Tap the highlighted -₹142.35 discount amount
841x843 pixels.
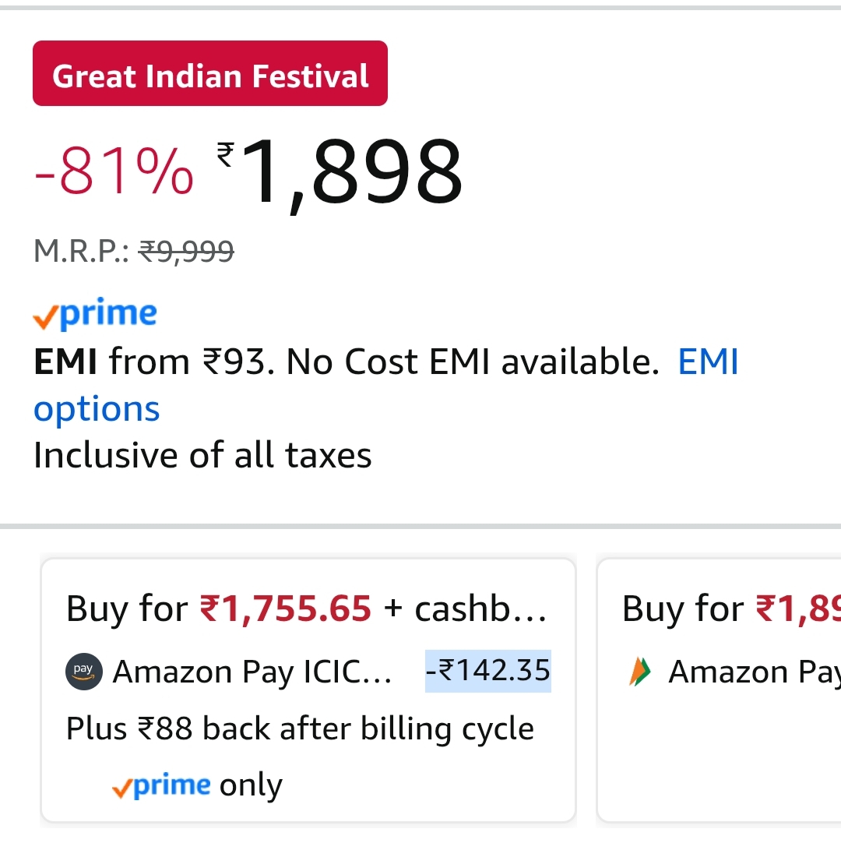(x=488, y=671)
